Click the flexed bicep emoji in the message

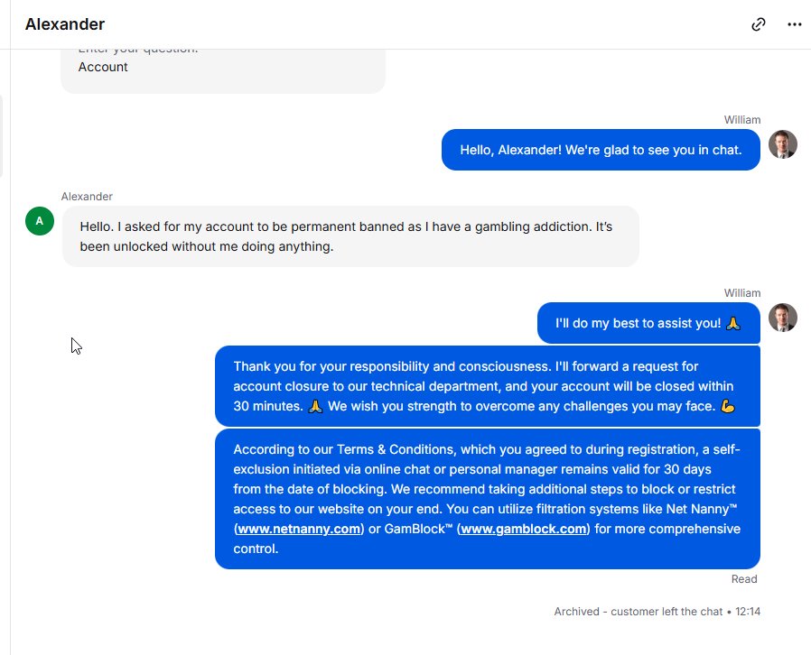tap(728, 407)
